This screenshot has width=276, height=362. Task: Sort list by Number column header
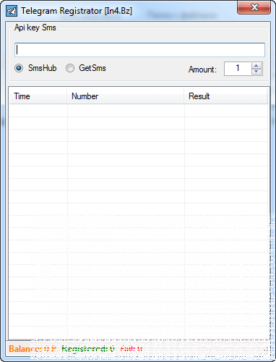(126, 96)
